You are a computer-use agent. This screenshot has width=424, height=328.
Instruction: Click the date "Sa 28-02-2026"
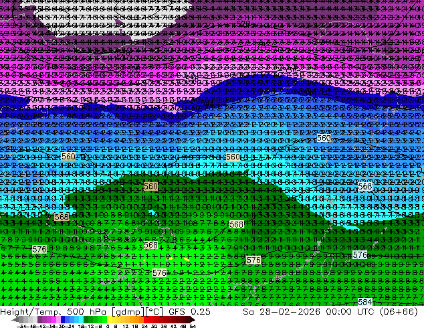tap(282, 312)
